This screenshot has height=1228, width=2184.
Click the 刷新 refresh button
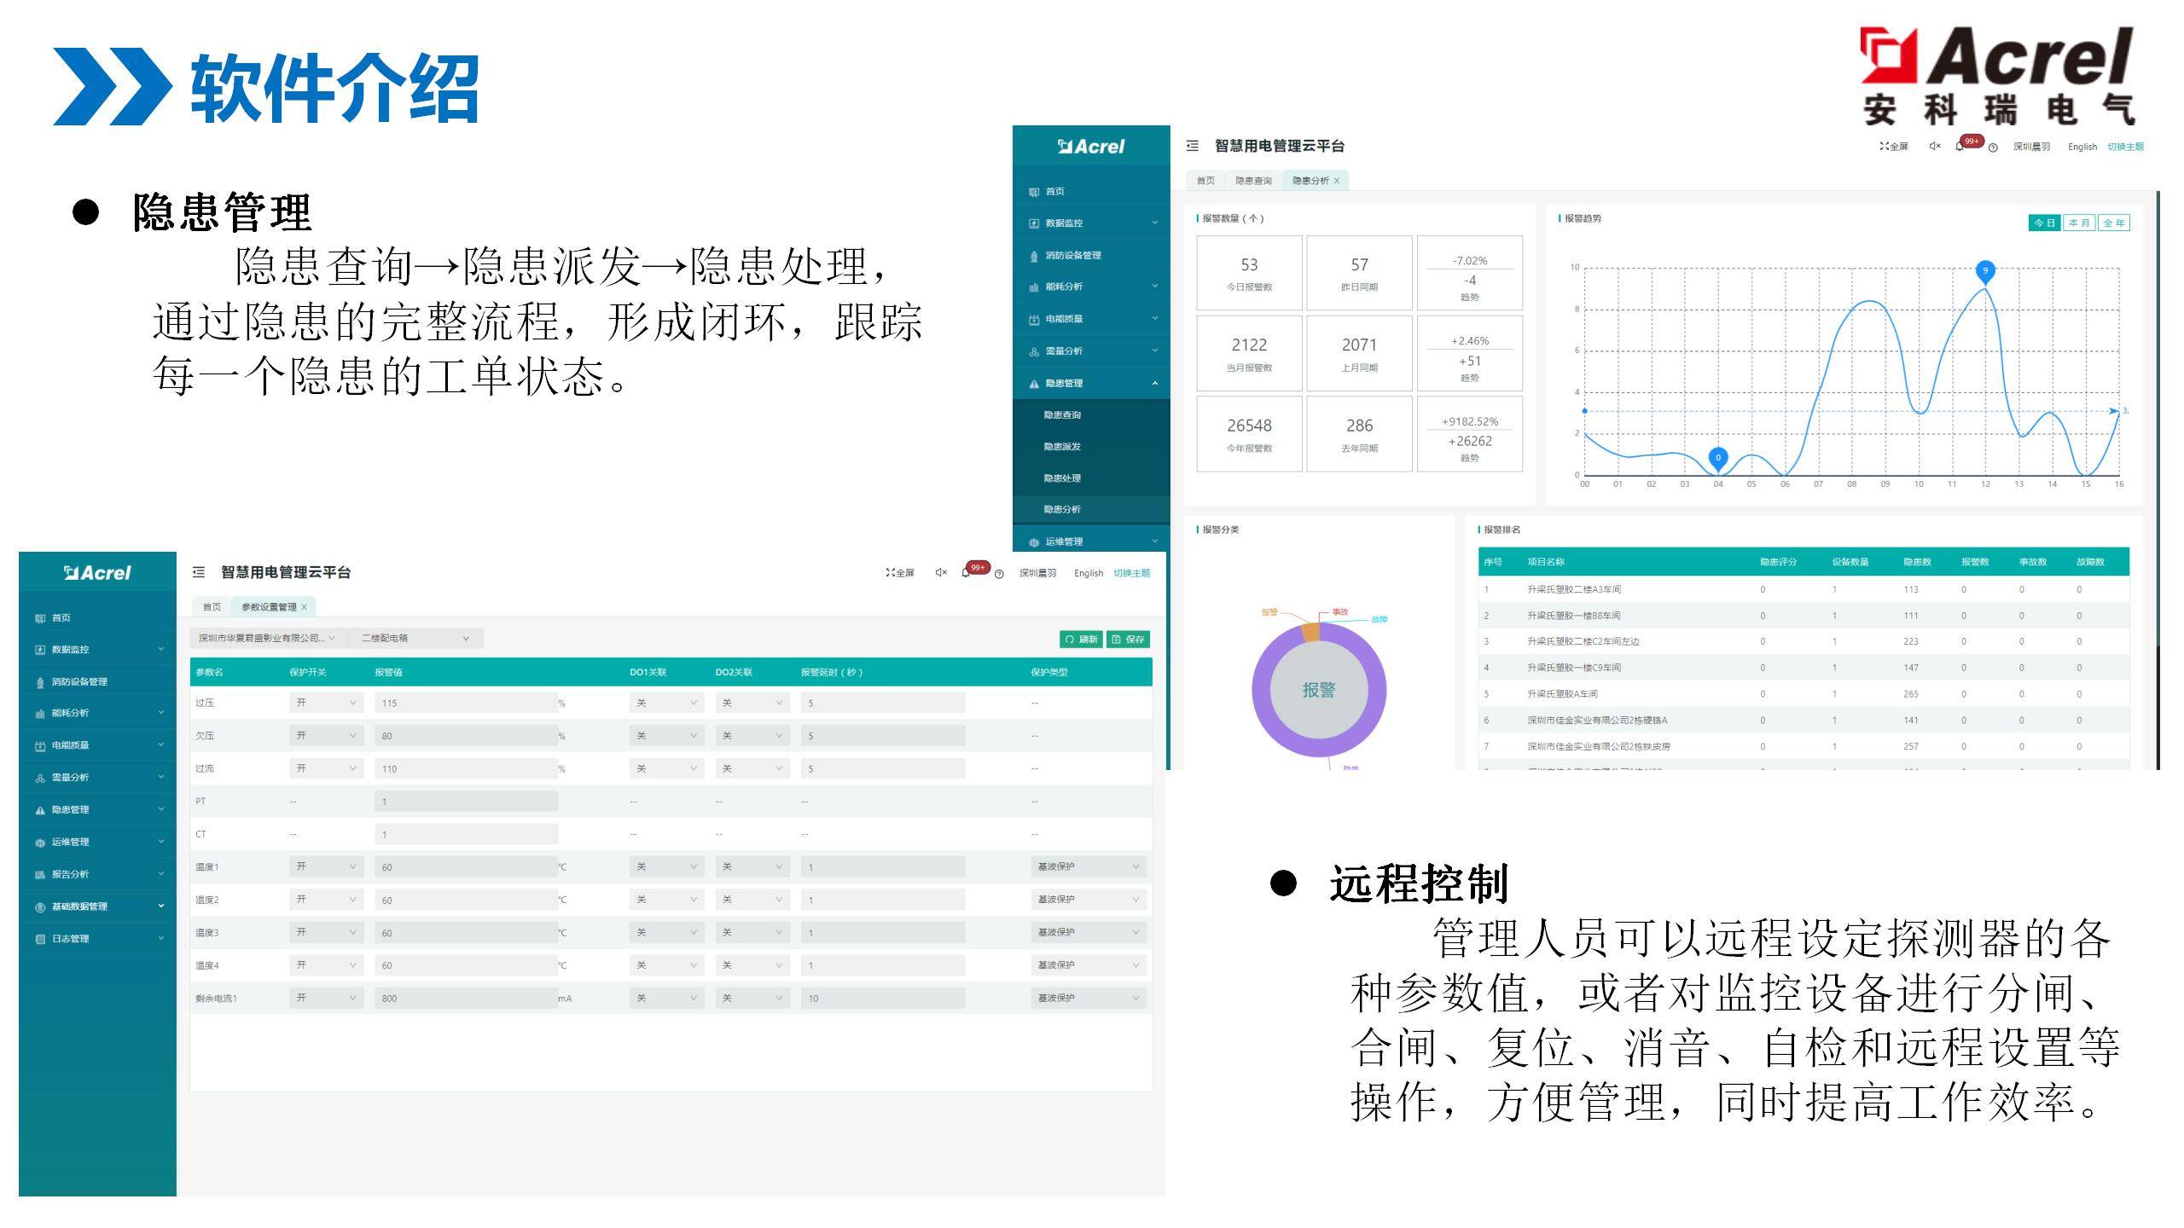point(1081,640)
